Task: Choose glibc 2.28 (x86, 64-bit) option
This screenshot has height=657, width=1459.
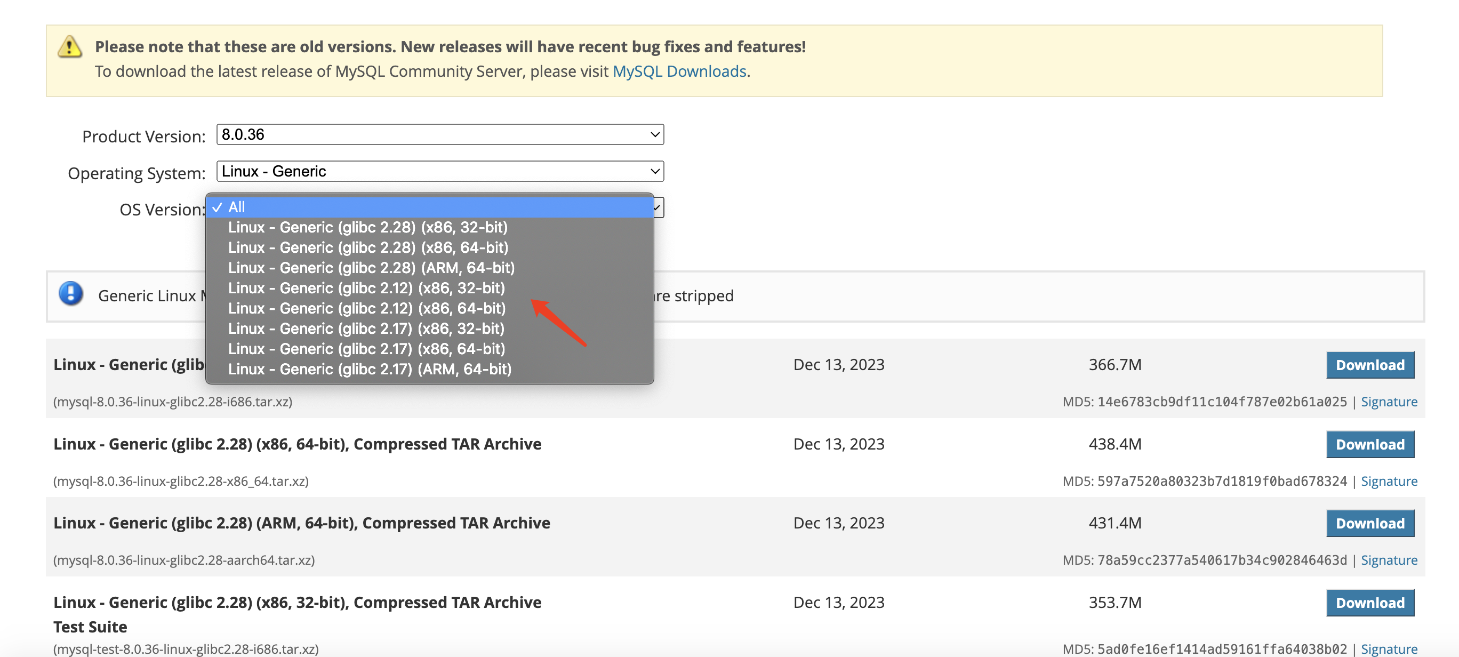Action: [430, 247]
